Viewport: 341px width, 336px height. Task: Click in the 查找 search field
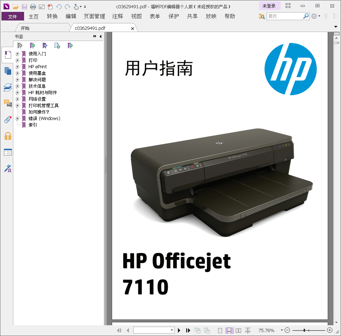(x=285, y=16)
